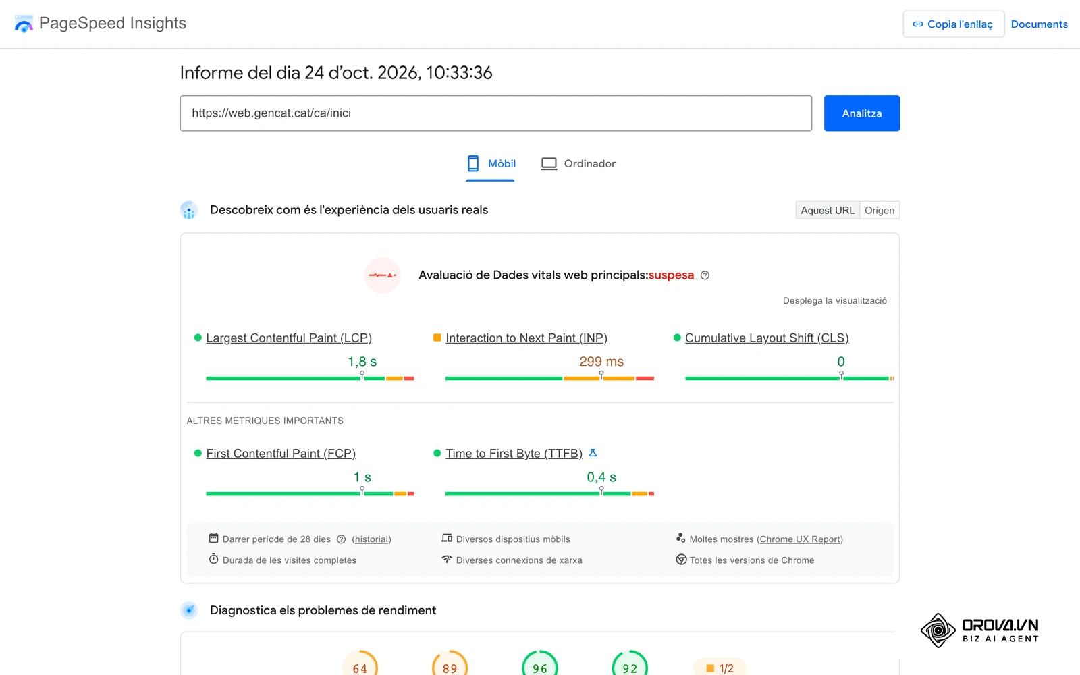
Task: Open Time to First Byte (TTFB) link
Action: 514,454
